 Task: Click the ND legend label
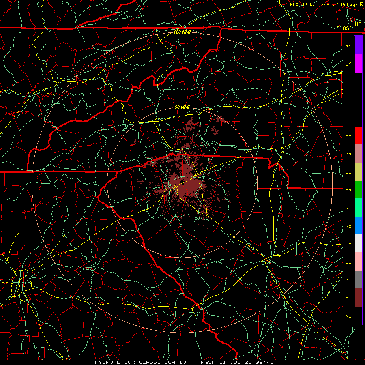(348, 316)
